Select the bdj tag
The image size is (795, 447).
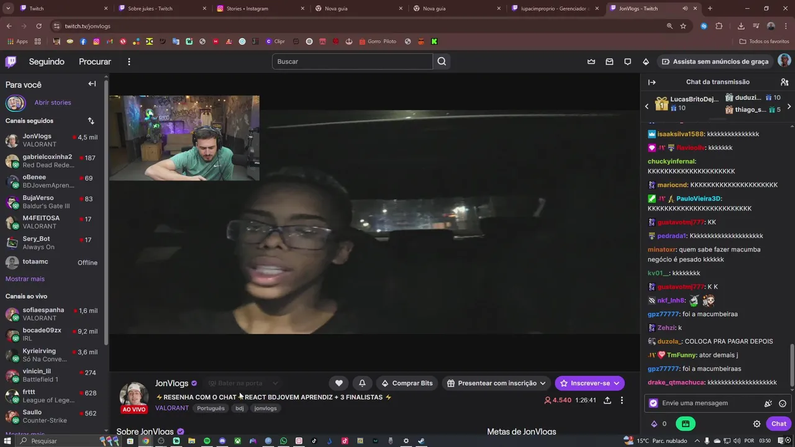coord(239,408)
